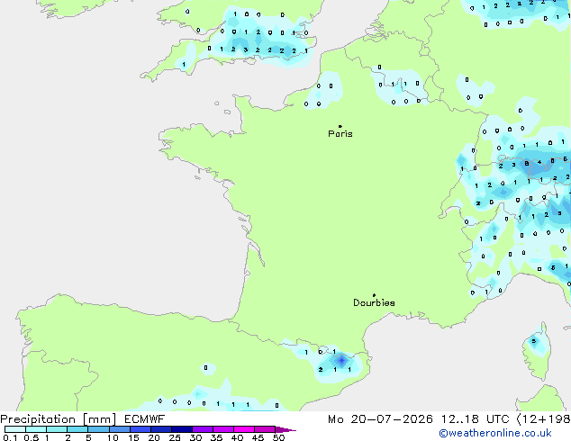This screenshot has height=441, width=571.
Task: Click the Mo 20-07-2026 date text
Action: click(380, 419)
